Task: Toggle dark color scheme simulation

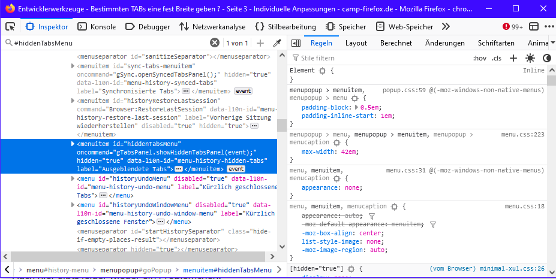Action: [547, 58]
